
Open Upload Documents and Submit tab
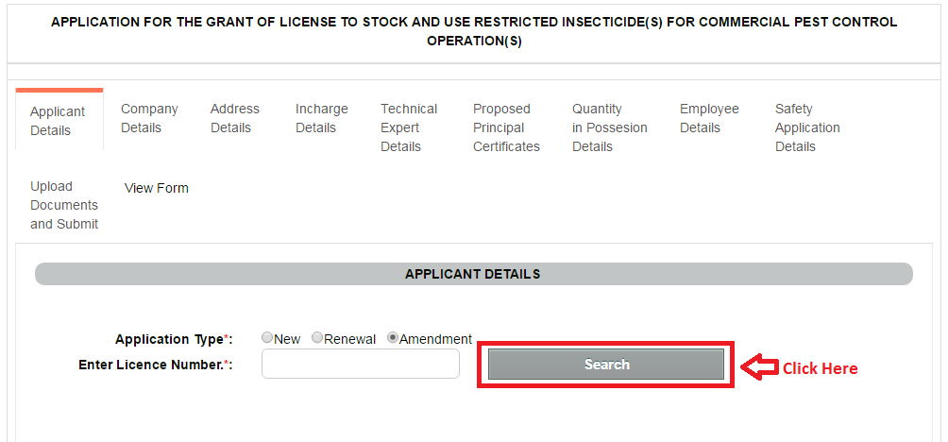[x=64, y=205]
